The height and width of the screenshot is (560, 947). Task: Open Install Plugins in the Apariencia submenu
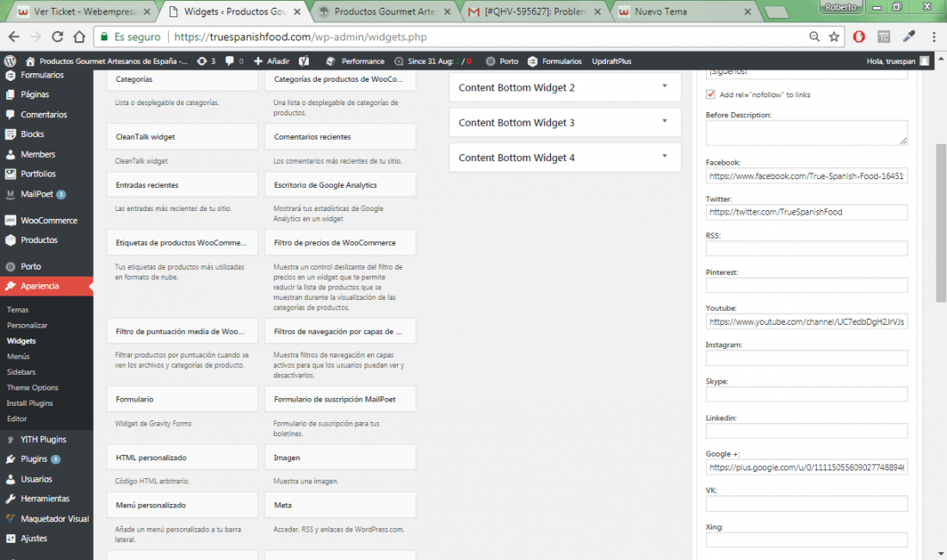tap(29, 403)
